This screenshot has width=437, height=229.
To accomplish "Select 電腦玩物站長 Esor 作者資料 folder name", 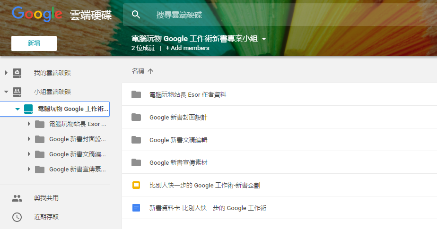I will (x=188, y=94).
